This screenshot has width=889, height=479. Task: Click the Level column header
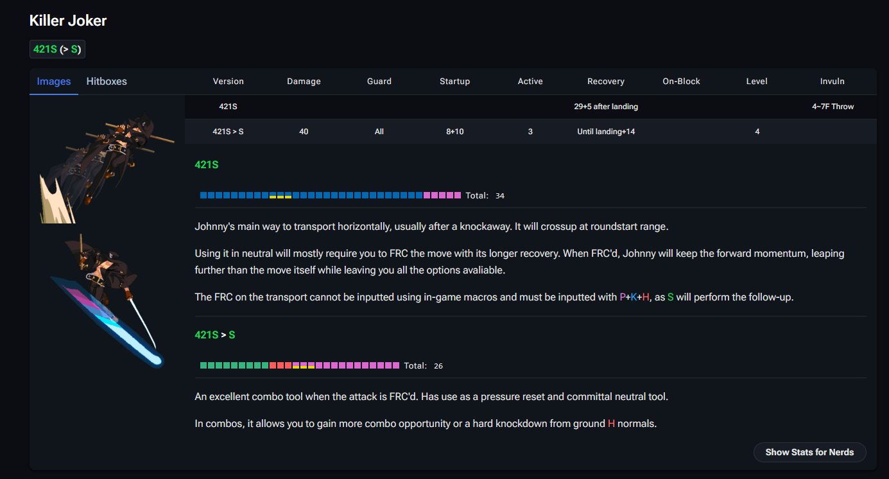click(x=757, y=82)
